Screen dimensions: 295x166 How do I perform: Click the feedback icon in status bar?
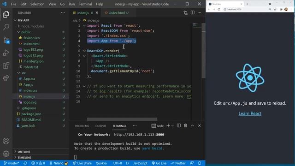click(x=192, y=163)
